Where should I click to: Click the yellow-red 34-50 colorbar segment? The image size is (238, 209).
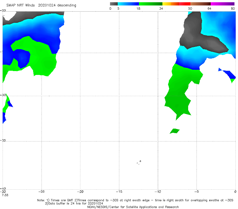(176, 4)
